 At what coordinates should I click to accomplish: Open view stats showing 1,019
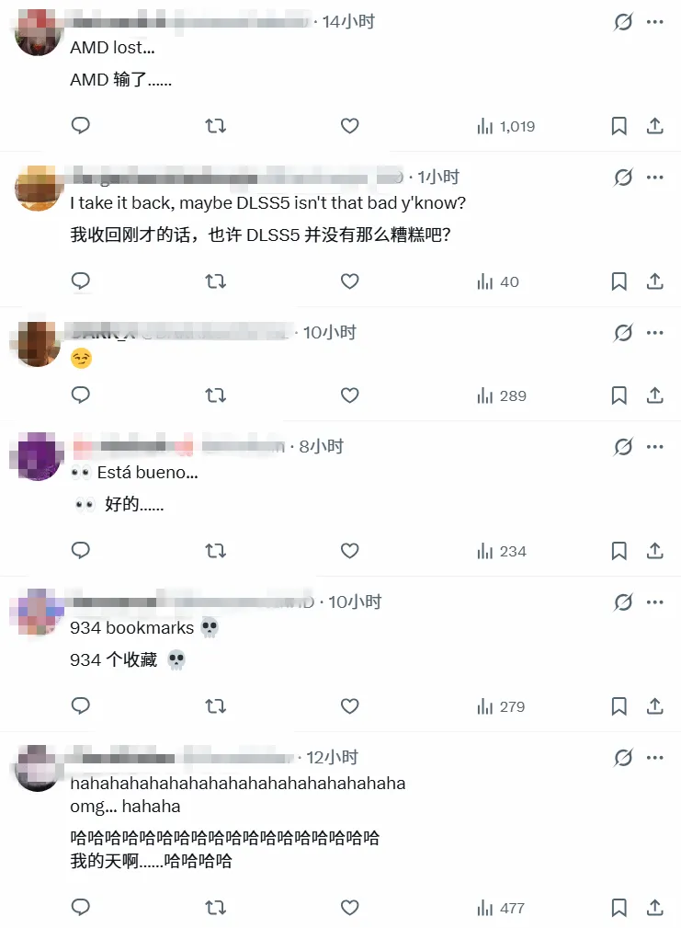pyautogui.click(x=506, y=126)
